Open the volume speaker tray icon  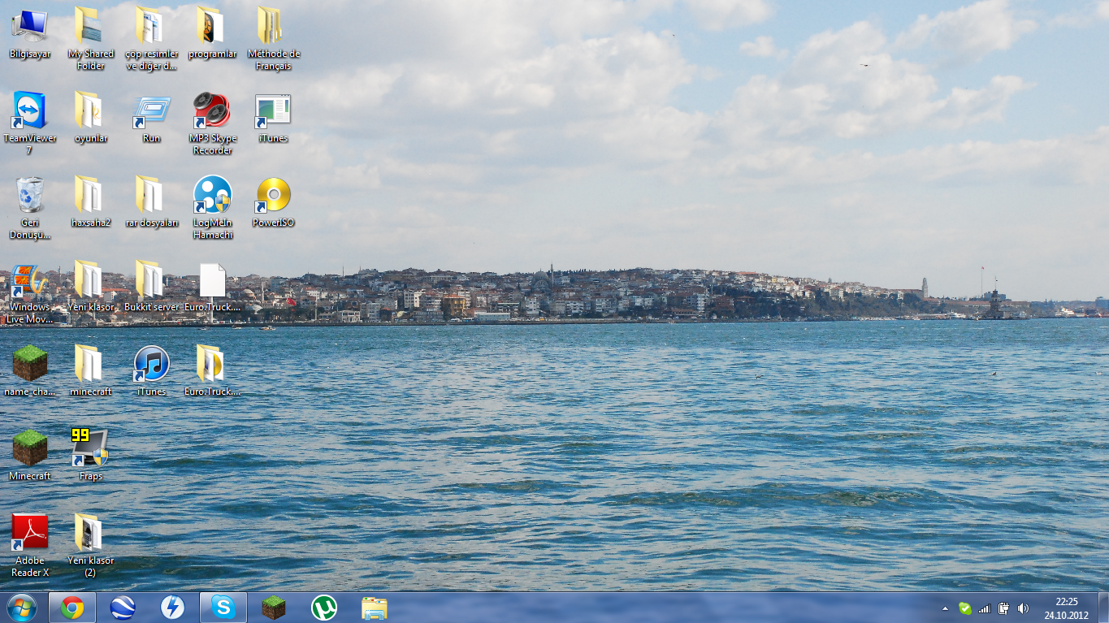(1023, 608)
